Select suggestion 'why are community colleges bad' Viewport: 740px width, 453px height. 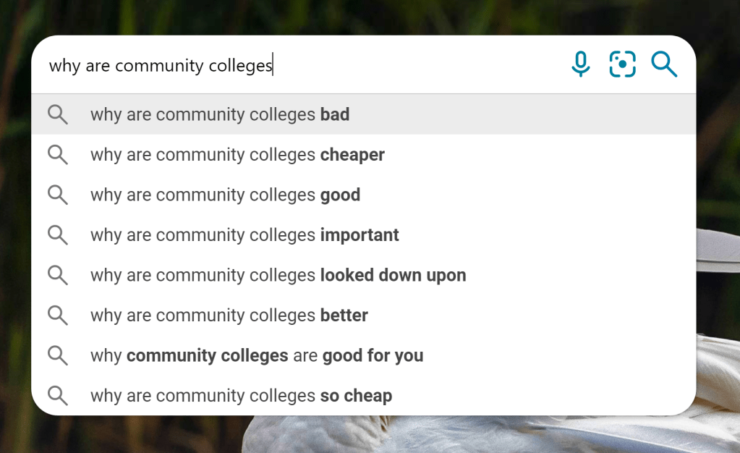(x=220, y=114)
